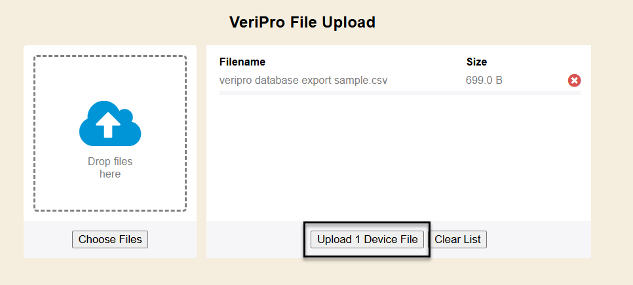Click gray footer bar right of Clear List

[537, 239]
